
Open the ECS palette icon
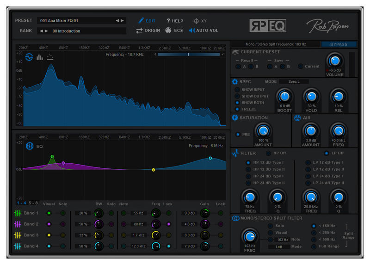[168, 30]
